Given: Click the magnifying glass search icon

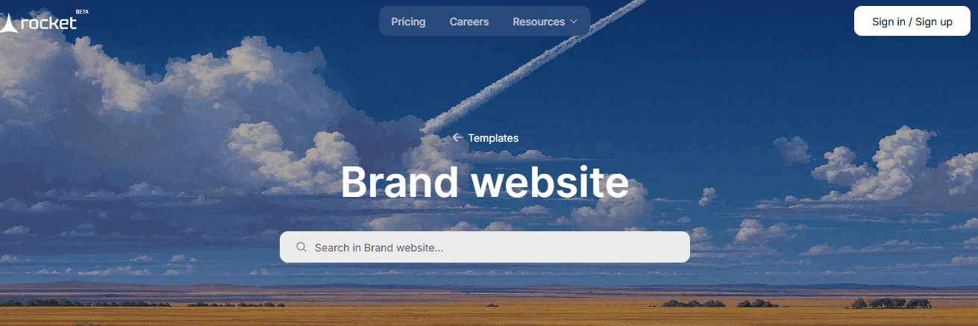Looking at the screenshot, I should click(x=301, y=247).
